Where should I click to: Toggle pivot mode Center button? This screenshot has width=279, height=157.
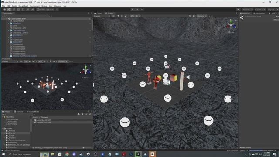coord(41,10)
